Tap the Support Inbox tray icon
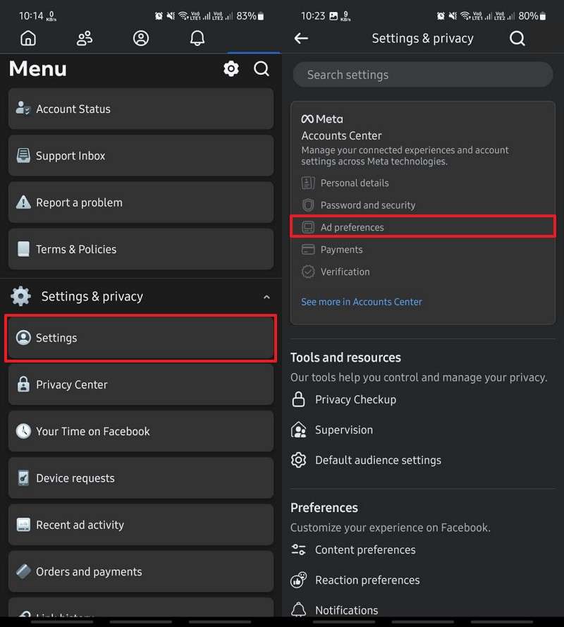The image size is (564, 627). click(23, 156)
